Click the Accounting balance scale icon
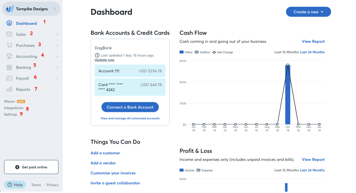356x193 pixels. (9, 56)
